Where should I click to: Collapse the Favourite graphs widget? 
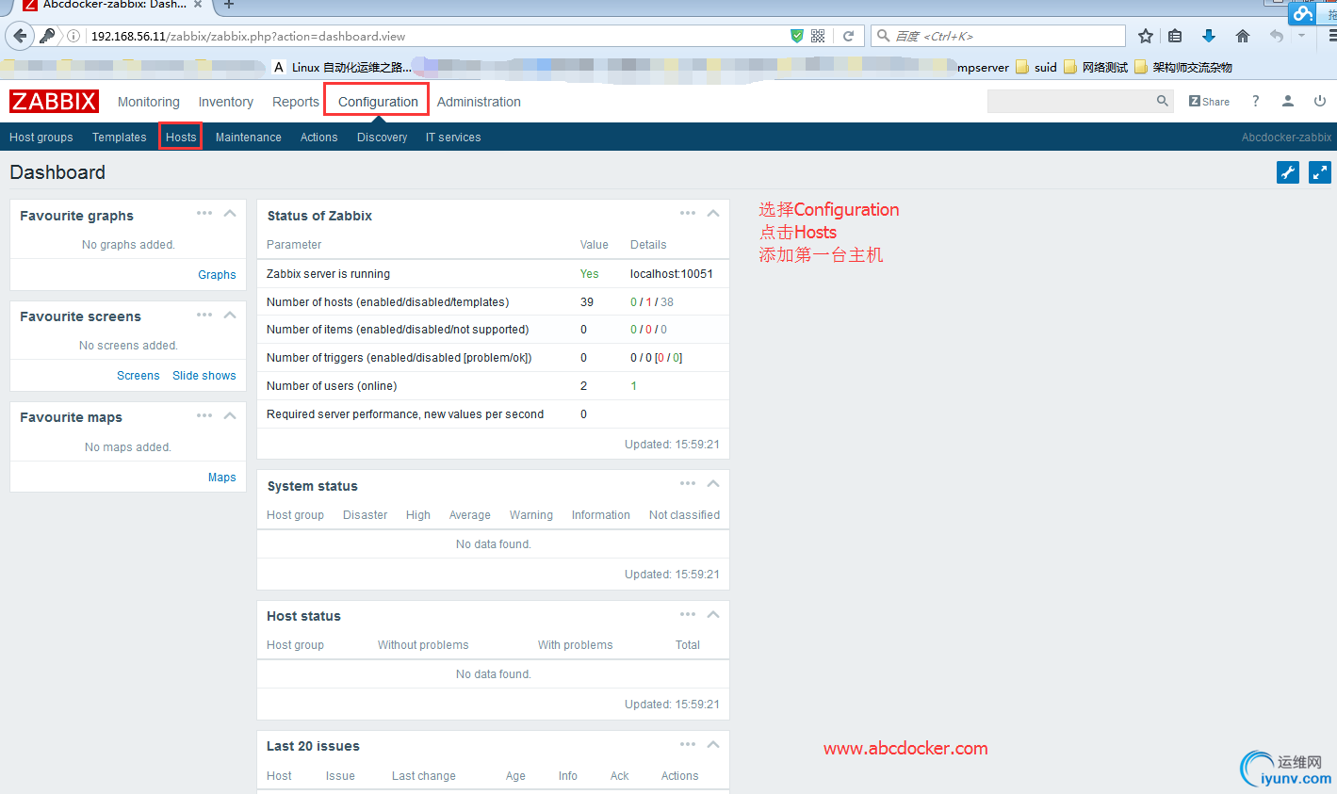230,213
